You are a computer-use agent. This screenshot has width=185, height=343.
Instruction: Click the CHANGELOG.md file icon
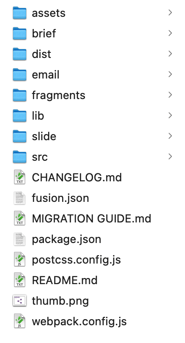20,177
